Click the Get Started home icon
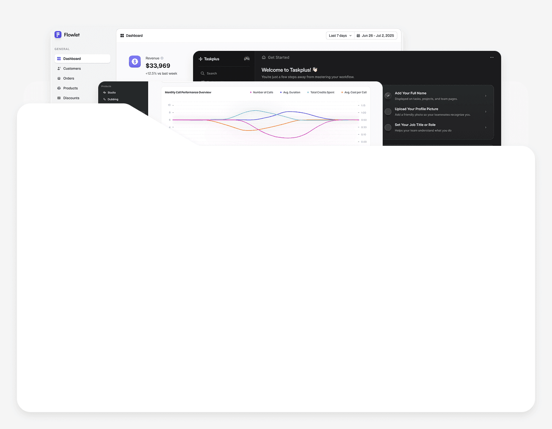Image resolution: width=552 pixels, height=429 pixels. click(264, 58)
